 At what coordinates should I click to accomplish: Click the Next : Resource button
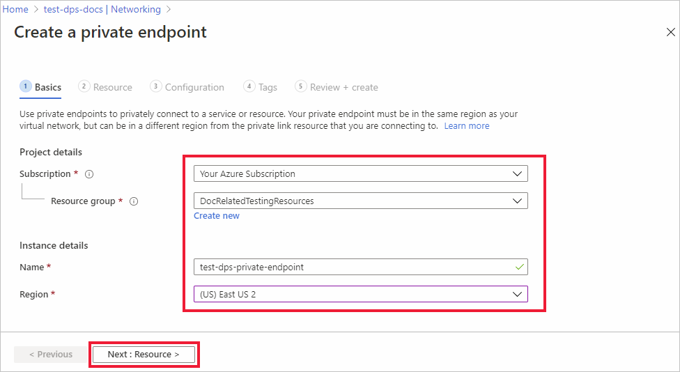pyautogui.click(x=144, y=354)
